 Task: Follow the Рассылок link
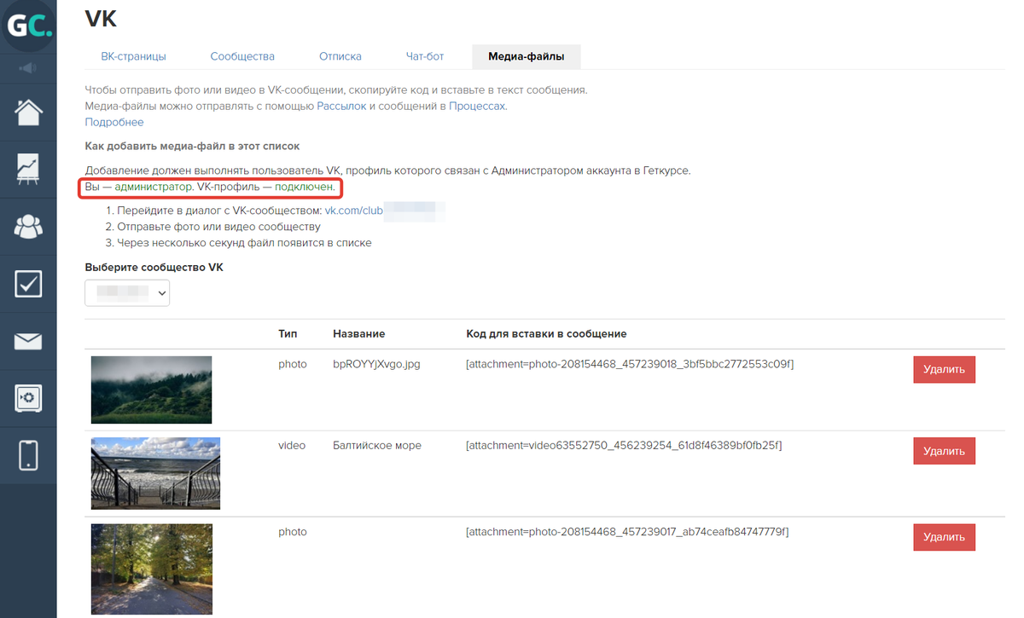(x=341, y=106)
